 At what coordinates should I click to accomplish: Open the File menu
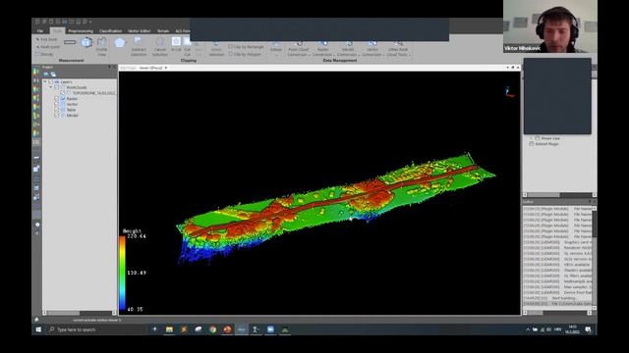coord(40,30)
